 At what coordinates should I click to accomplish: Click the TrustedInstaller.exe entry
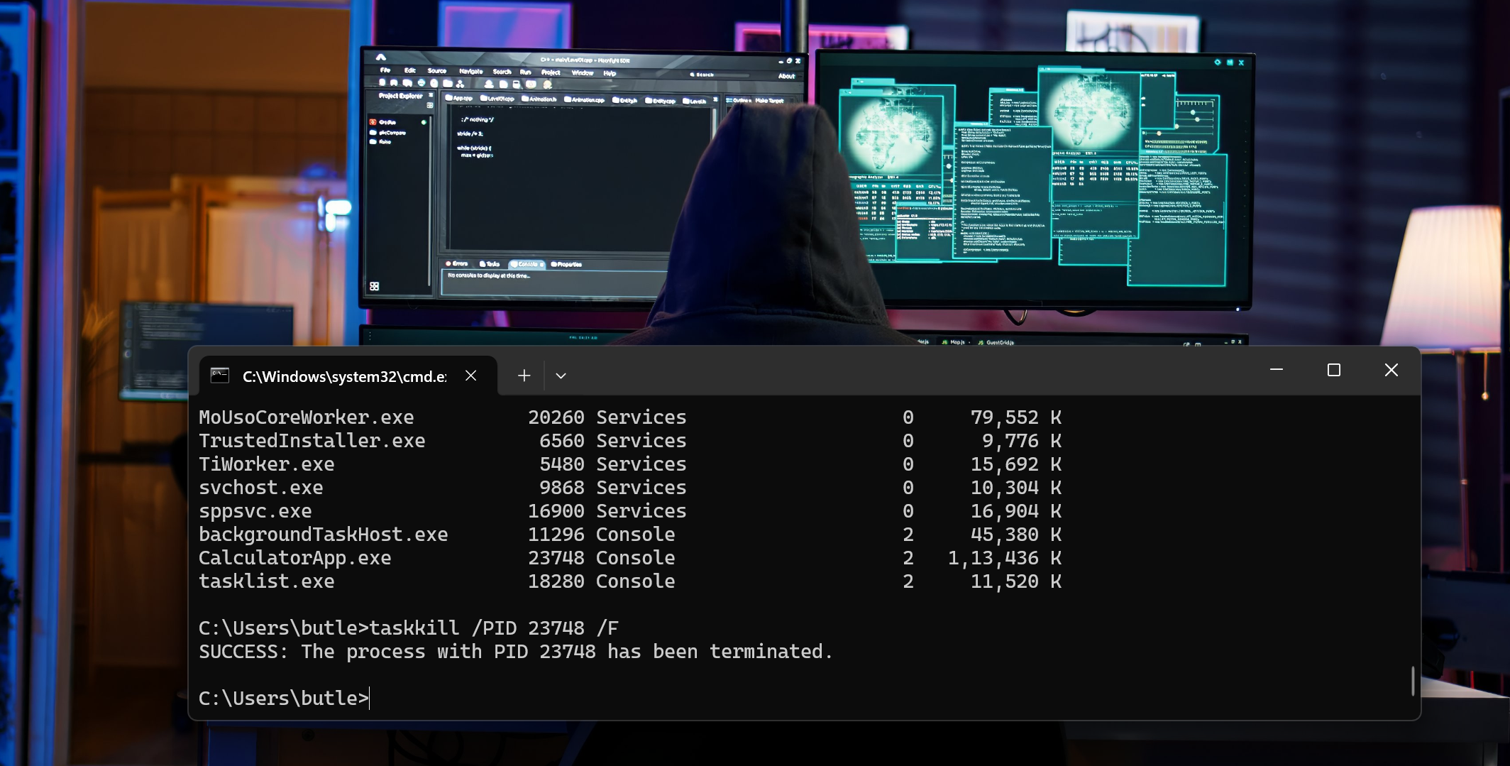pos(312,441)
